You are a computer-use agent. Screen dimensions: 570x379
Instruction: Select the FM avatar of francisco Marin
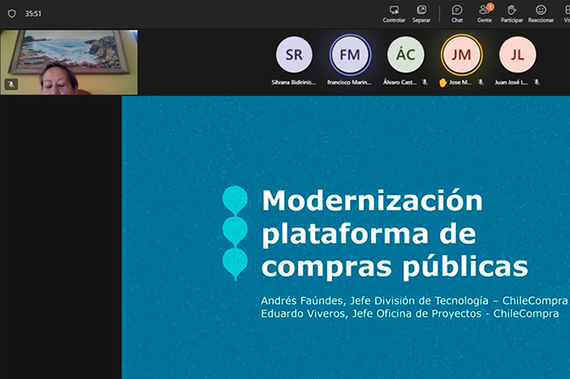[350, 55]
